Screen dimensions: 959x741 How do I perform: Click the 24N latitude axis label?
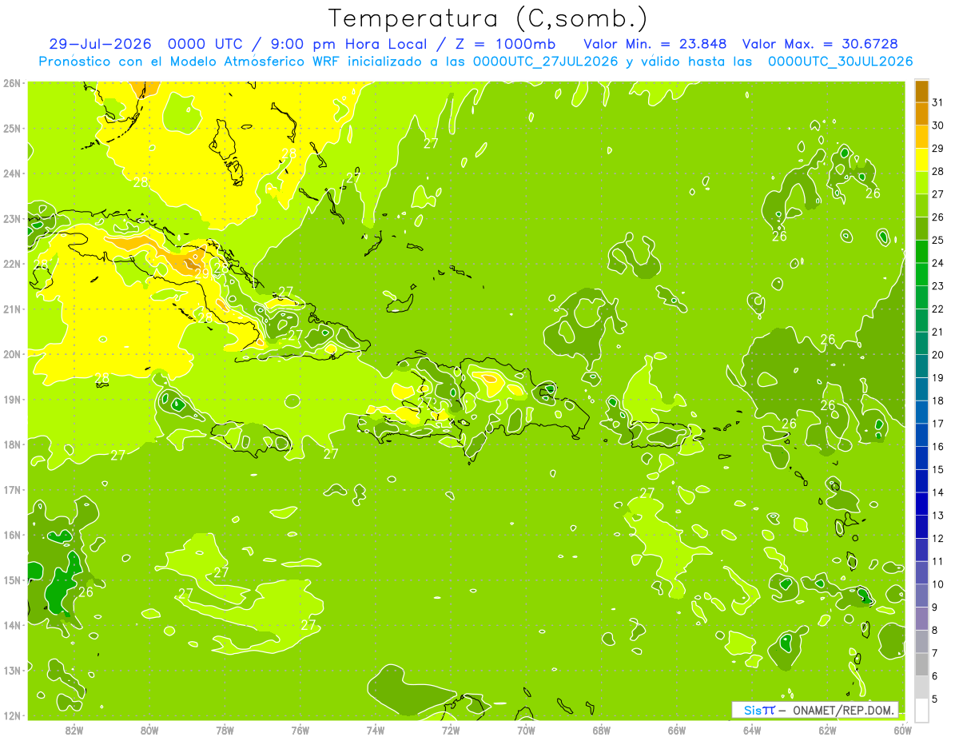click(12, 173)
